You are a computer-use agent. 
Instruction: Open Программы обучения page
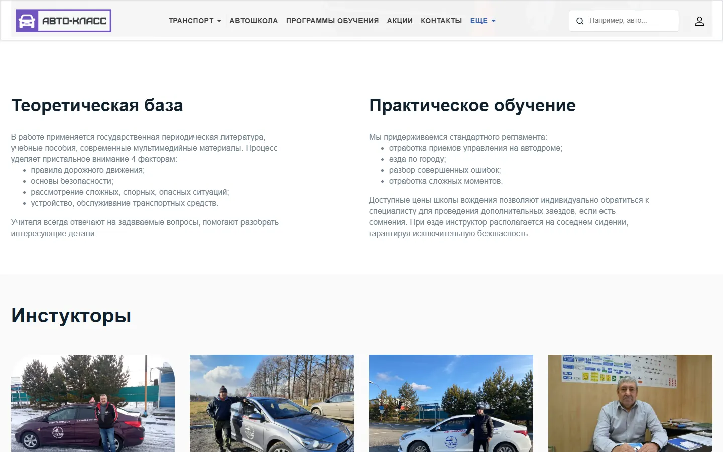tap(332, 21)
